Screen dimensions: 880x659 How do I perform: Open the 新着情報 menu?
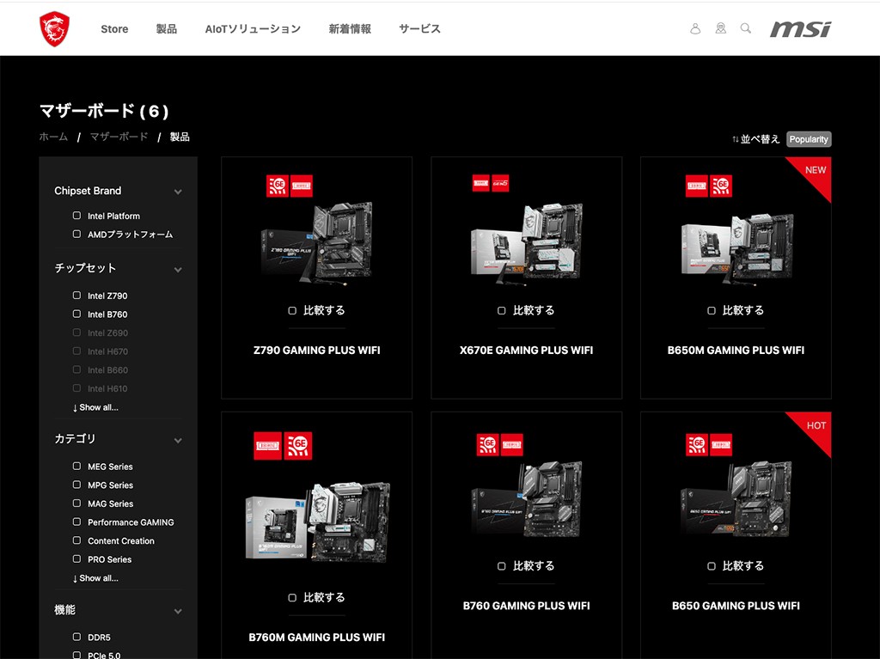click(350, 29)
